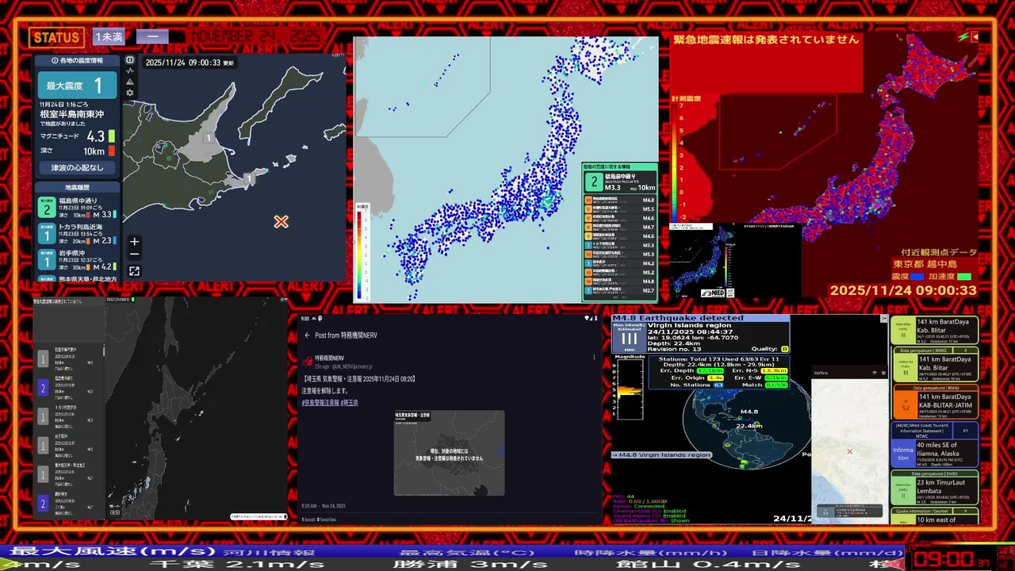Viewport: 1015px width, 571px height.
Task: Click the sidebar panel toggle icon beside intensity info
Action: point(130,59)
